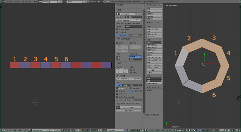Select 上優先 field order option
Image resolution: width=241 pixels, height=132 pixels.
[x=122, y=35]
